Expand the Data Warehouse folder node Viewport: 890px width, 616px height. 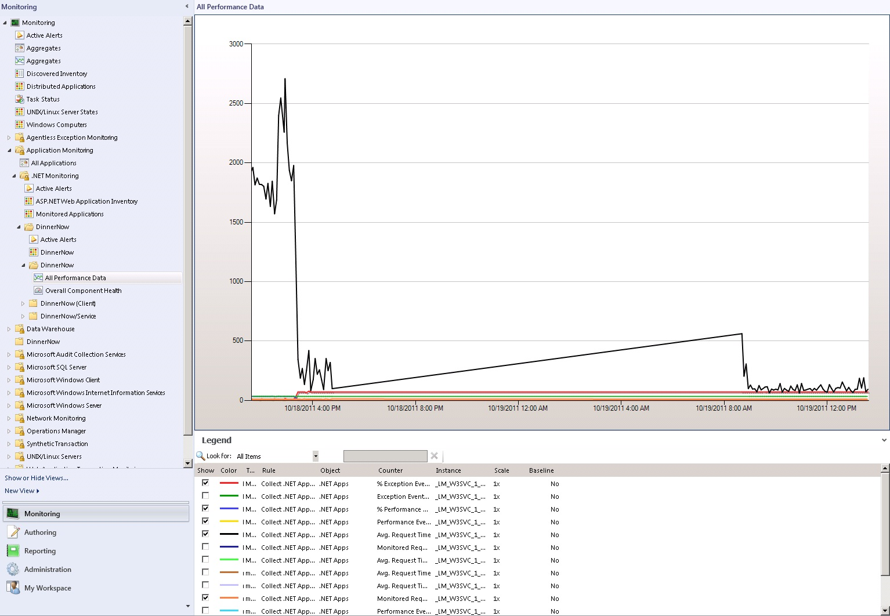pos(9,329)
